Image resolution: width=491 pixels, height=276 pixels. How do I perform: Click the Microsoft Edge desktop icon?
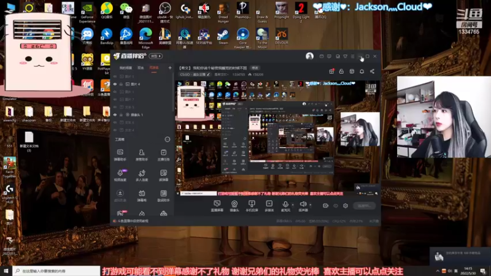tap(145, 39)
